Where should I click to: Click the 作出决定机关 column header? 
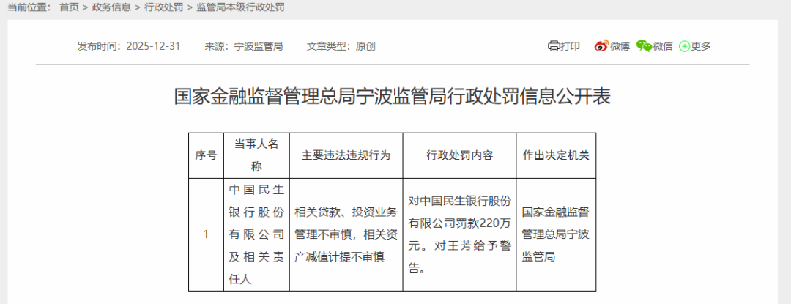(556, 155)
